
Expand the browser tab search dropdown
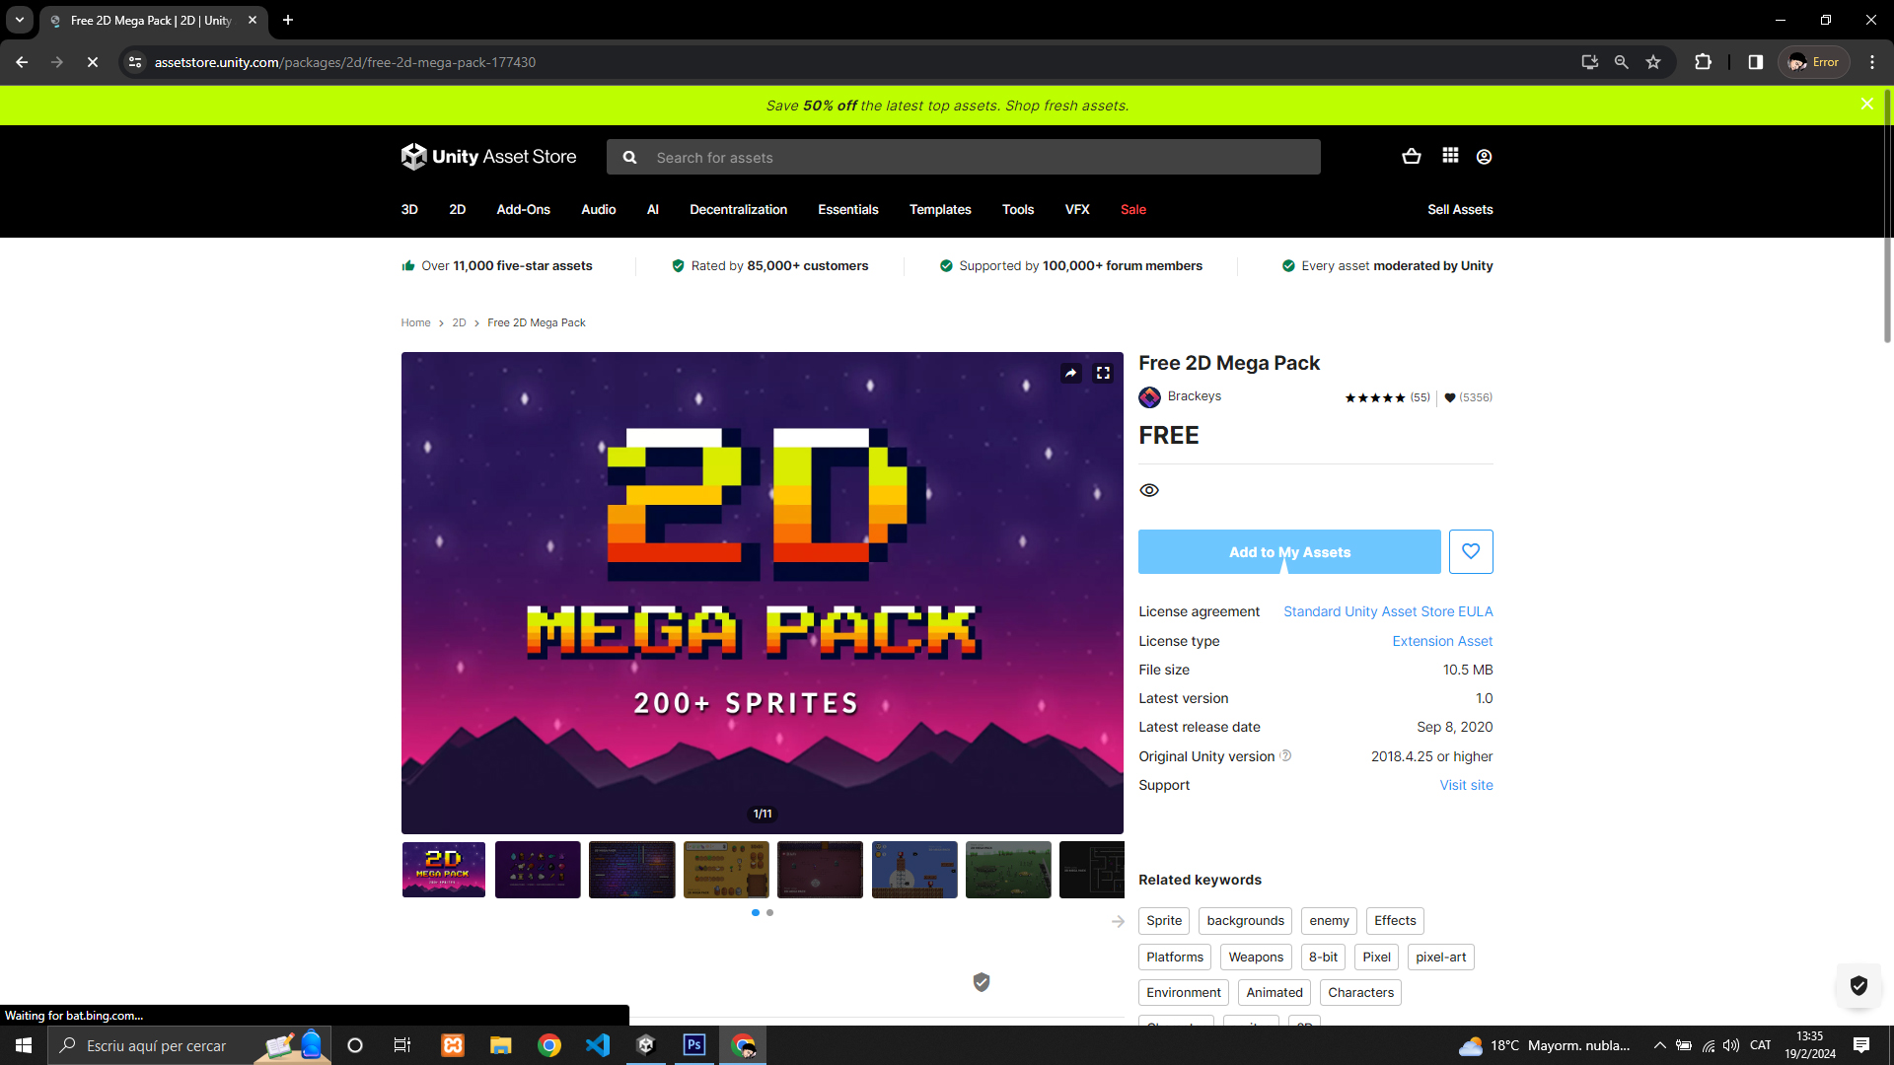coord(20,20)
